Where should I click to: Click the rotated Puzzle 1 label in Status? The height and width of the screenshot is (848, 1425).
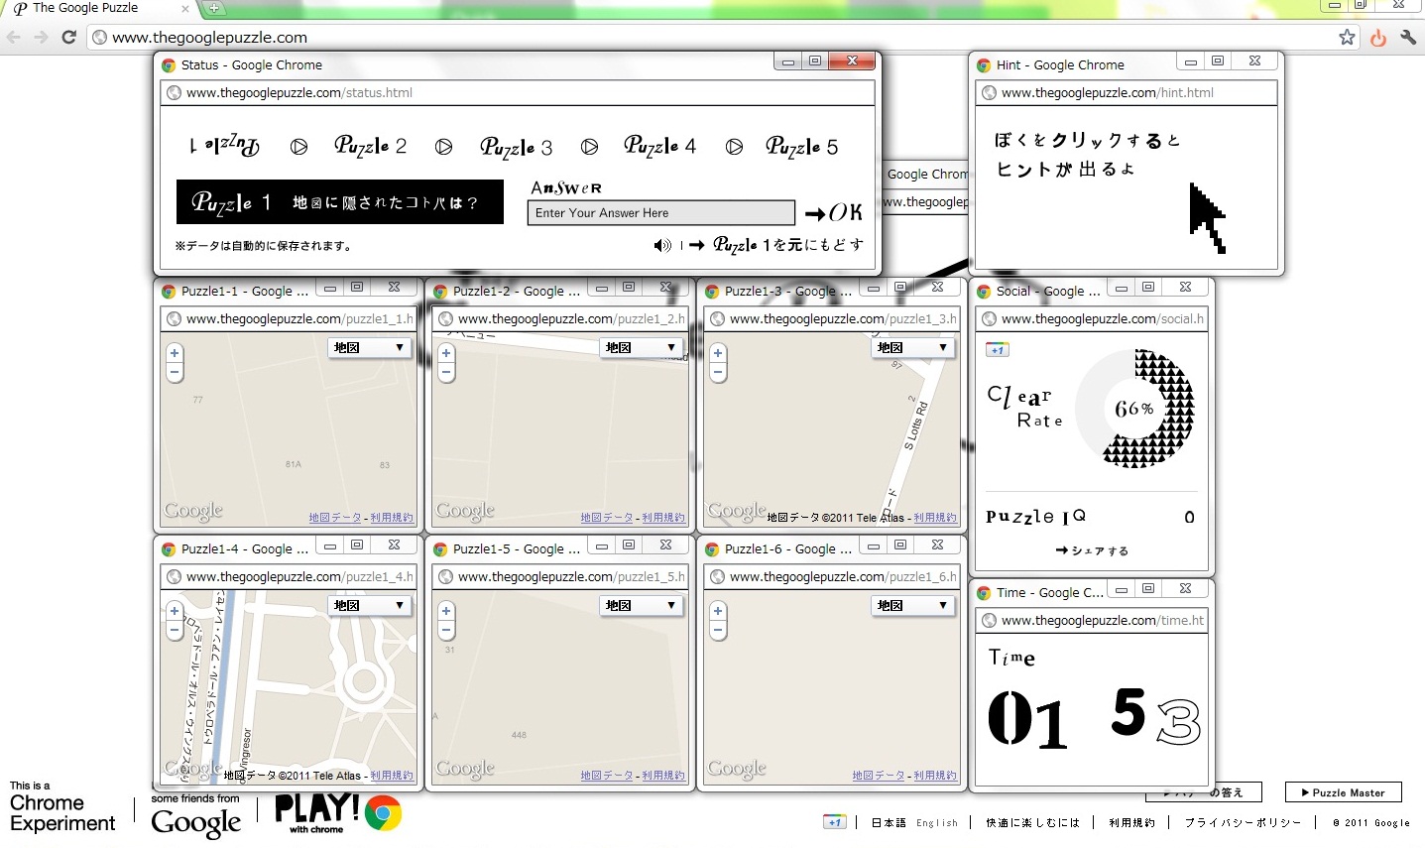click(x=225, y=146)
